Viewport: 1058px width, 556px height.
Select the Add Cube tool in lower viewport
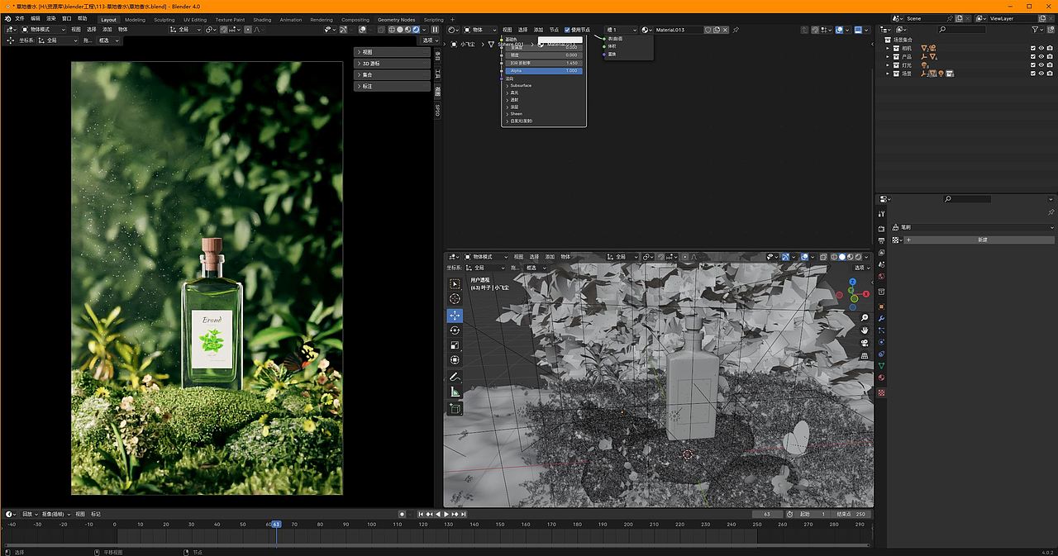click(455, 408)
